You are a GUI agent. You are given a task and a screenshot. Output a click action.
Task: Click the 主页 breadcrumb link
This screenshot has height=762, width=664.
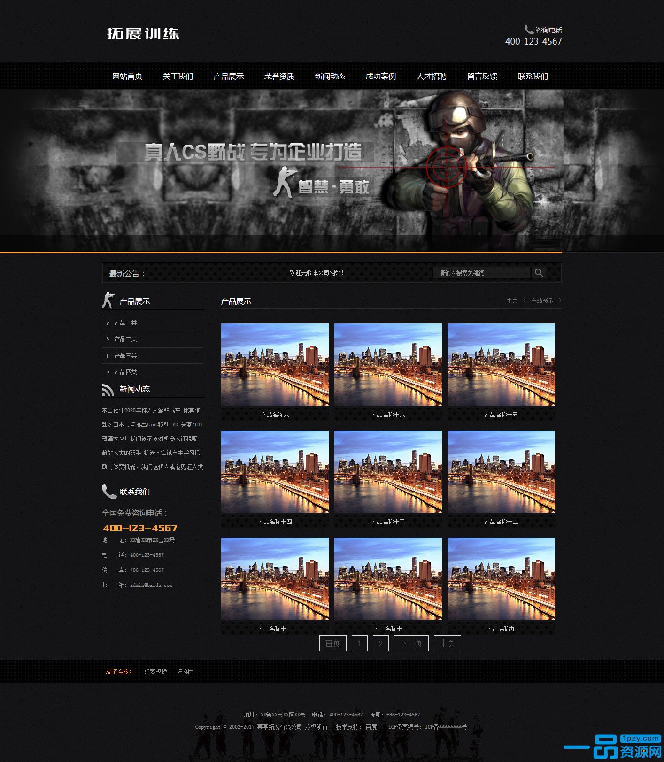pyautogui.click(x=512, y=300)
